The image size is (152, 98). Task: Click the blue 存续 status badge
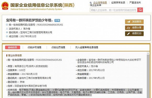pos(57,21)
